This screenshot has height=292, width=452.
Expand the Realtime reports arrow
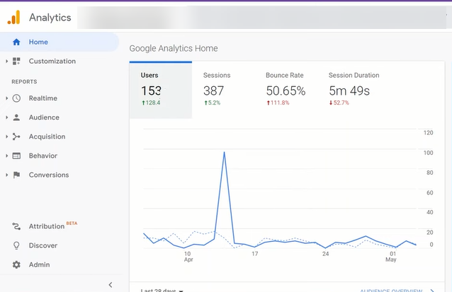pos(6,98)
